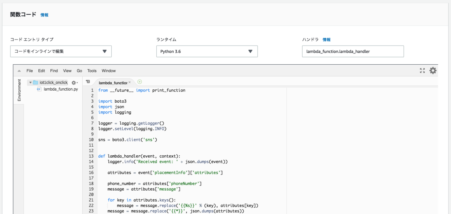Open 情報 link next to 関数コード
The image size is (451, 214).
point(44,15)
